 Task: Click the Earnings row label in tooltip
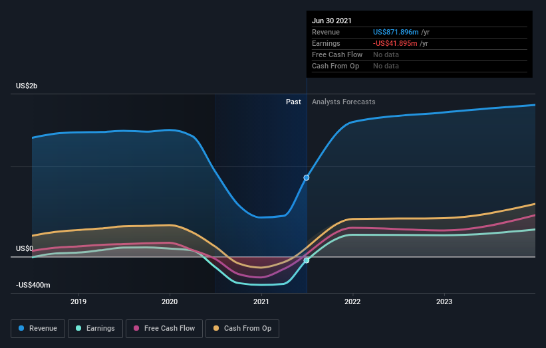click(326, 43)
